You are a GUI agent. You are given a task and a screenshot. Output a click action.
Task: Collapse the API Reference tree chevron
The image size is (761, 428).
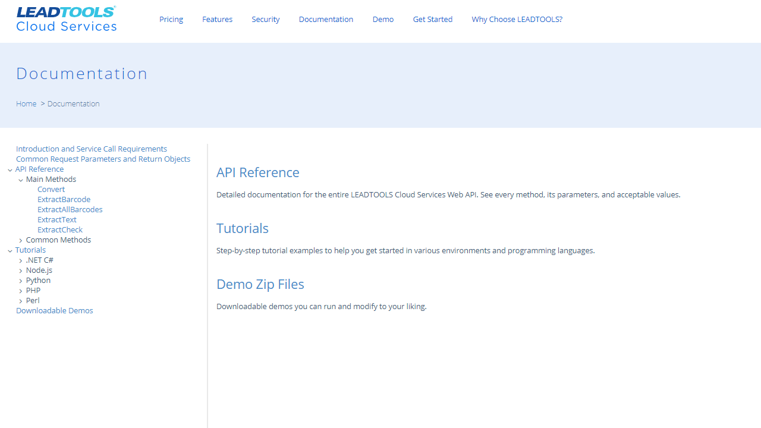(x=10, y=170)
